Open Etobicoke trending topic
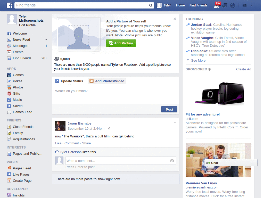The image size is (264, 198). (199, 51)
